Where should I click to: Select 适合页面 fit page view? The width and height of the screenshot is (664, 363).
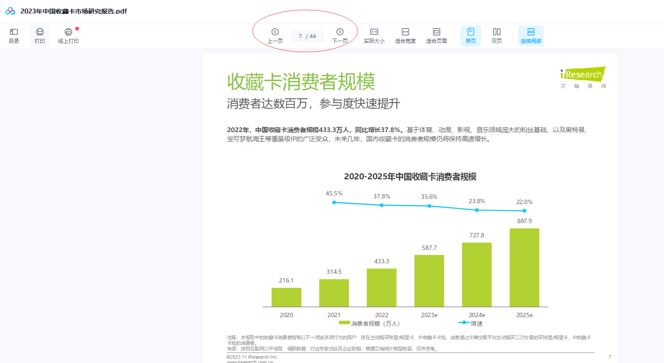click(x=437, y=36)
